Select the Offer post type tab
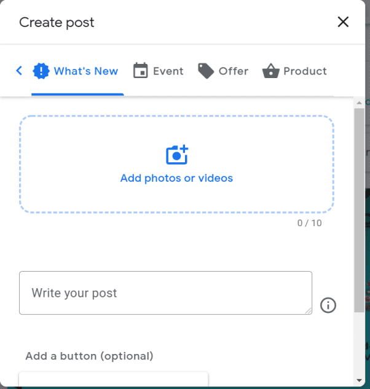 [223, 71]
